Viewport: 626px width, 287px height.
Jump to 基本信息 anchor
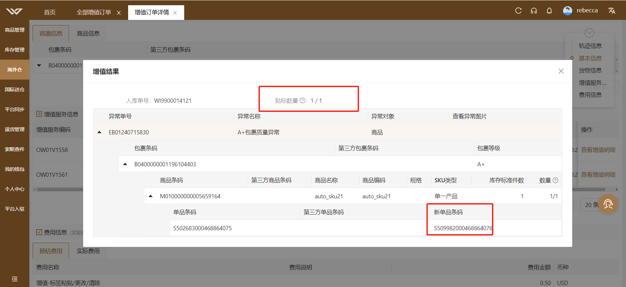pos(590,58)
